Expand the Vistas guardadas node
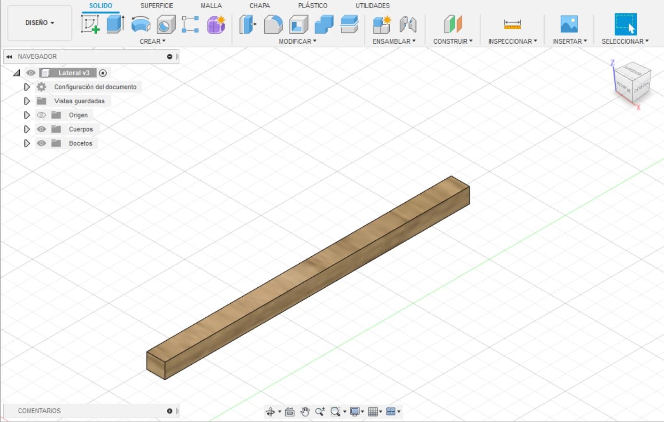 (x=27, y=101)
